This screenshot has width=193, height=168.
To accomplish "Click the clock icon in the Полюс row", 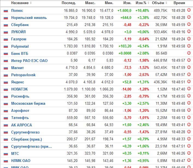I will (x=189, y=10).
